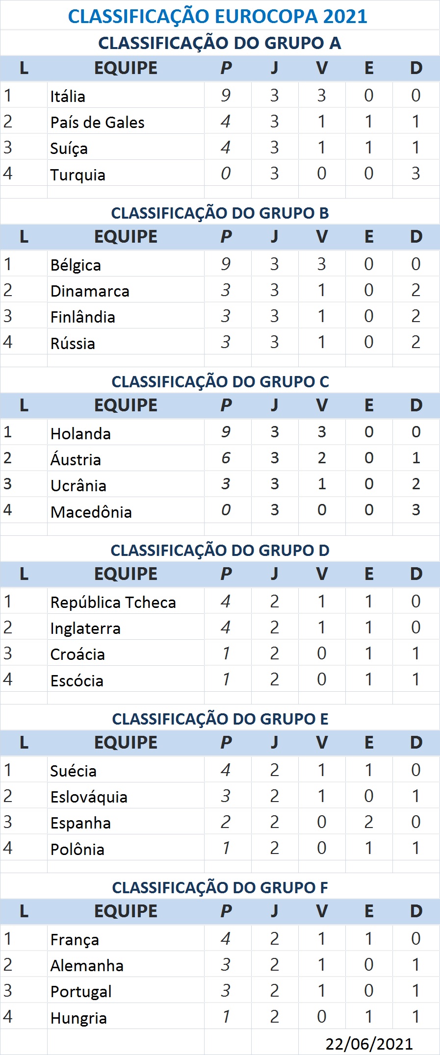Click the Áustria team cell

tap(126, 458)
